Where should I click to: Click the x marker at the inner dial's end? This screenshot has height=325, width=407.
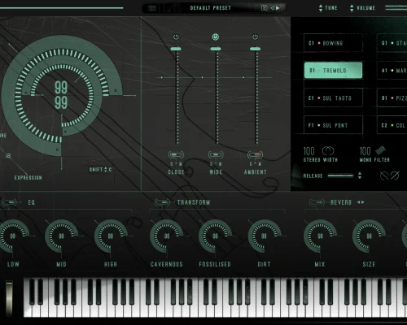pyautogui.click(x=65, y=132)
